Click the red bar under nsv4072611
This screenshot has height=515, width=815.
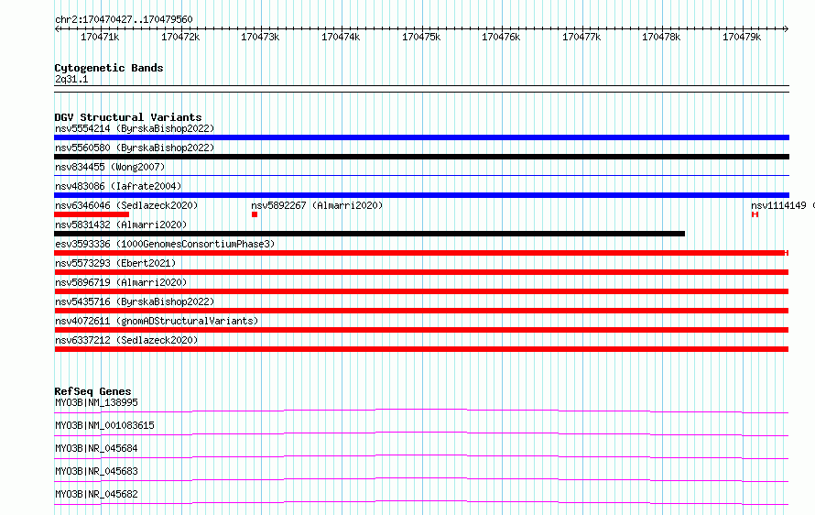tap(421, 330)
